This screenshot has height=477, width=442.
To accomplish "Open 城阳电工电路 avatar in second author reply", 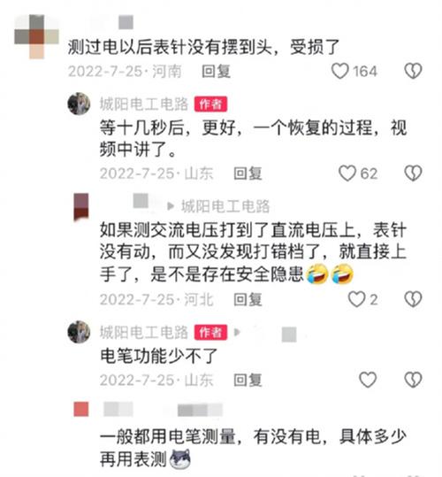I will pyautogui.click(x=79, y=332).
